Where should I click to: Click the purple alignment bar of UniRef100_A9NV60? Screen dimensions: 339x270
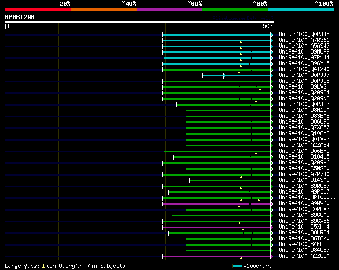tap(217, 204)
